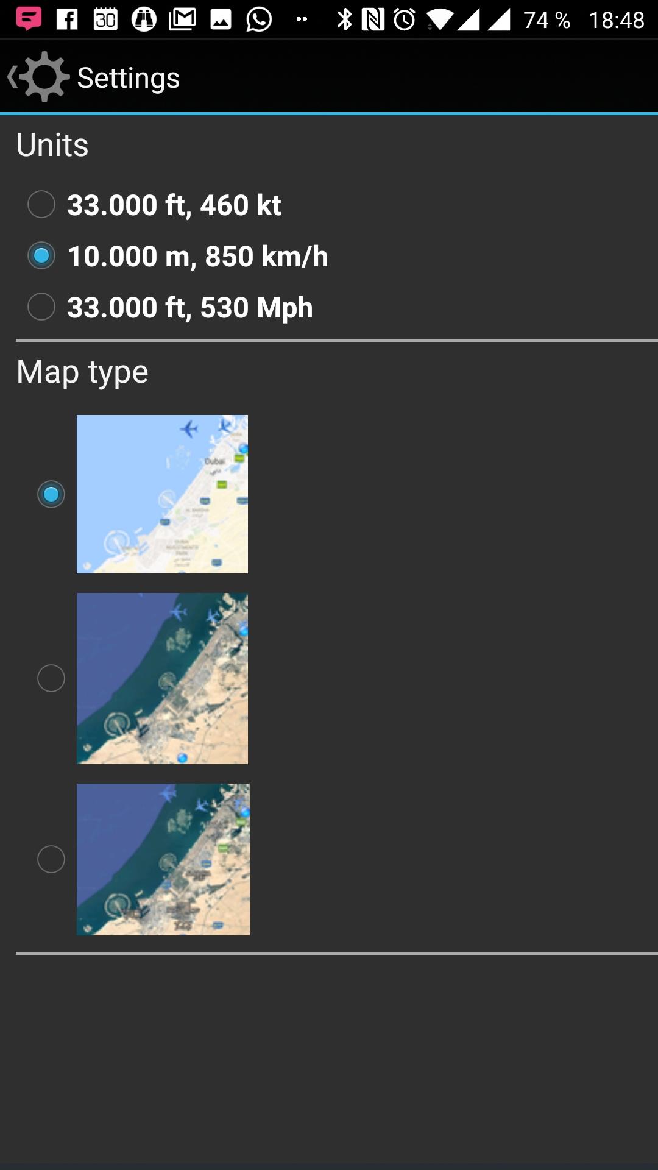This screenshot has width=658, height=1170.
Task: Tap the alarm clock status icon
Action: pyautogui.click(x=405, y=19)
